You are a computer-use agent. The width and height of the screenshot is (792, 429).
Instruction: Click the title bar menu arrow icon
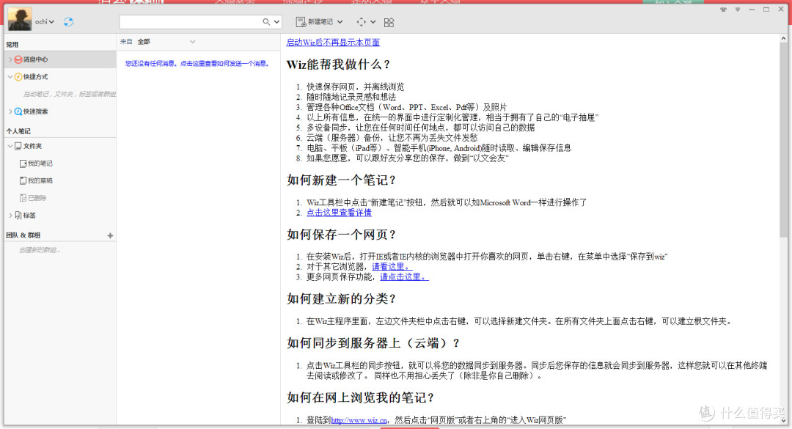point(738,10)
